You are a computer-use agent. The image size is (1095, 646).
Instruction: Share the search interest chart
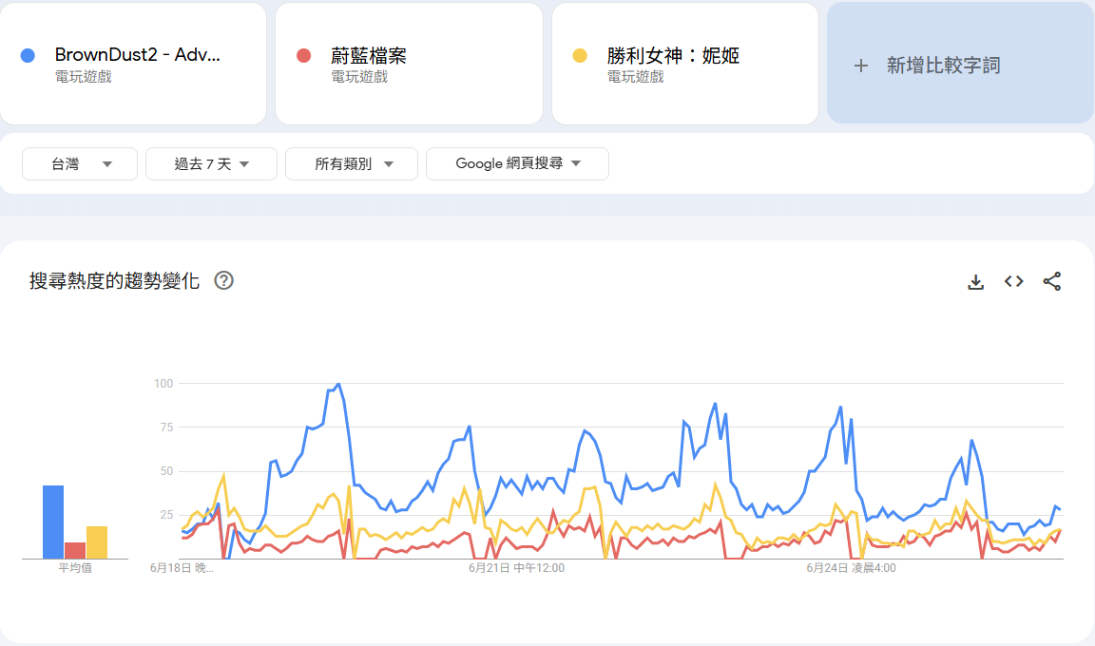pyautogui.click(x=1051, y=281)
